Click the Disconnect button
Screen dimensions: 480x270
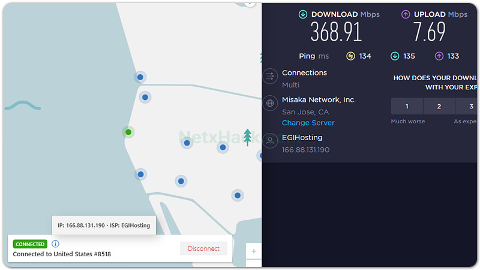point(203,248)
